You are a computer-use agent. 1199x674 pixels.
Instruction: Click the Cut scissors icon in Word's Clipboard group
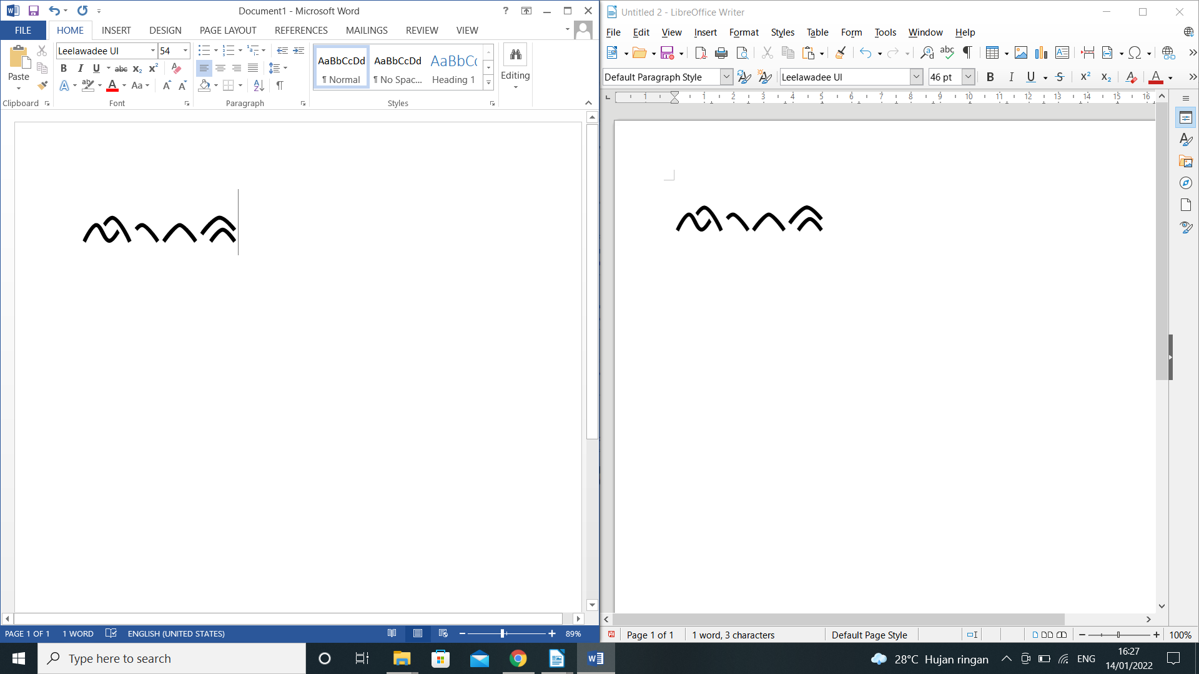pos(42,51)
